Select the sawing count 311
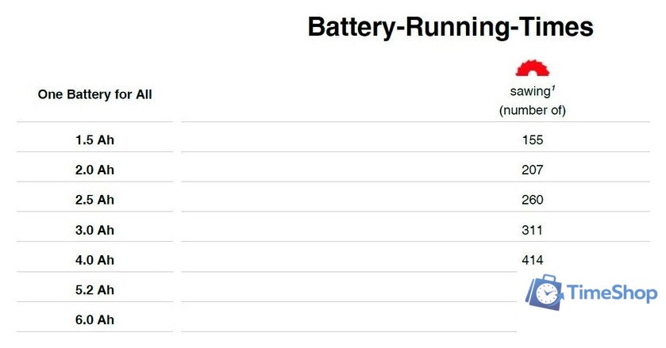 [x=533, y=230]
